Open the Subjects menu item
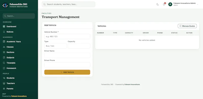 point(19,58)
